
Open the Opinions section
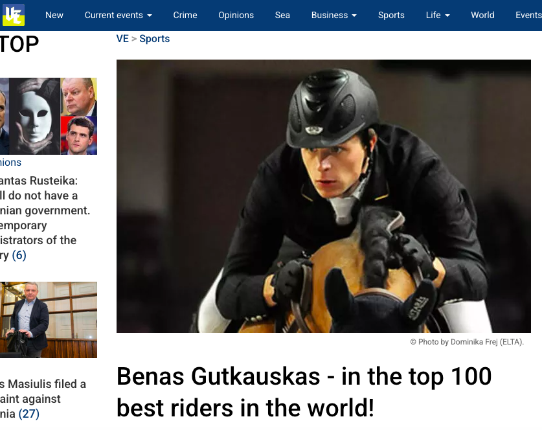tap(236, 15)
